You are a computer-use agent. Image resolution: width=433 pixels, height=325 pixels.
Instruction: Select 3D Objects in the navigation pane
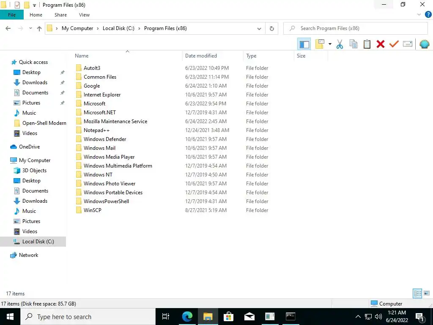point(34,171)
